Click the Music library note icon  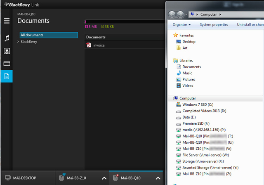click(179, 73)
